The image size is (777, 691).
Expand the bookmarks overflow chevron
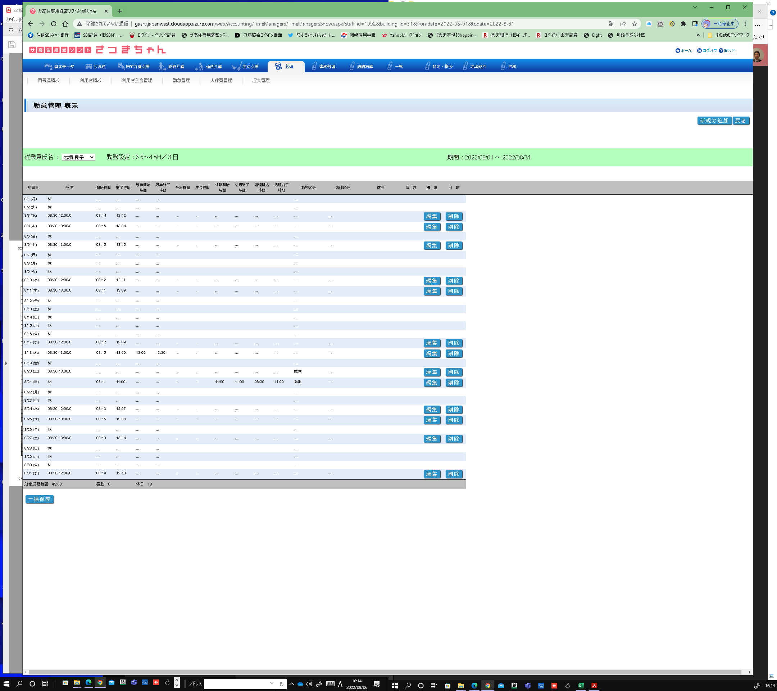[x=698, y=35]
